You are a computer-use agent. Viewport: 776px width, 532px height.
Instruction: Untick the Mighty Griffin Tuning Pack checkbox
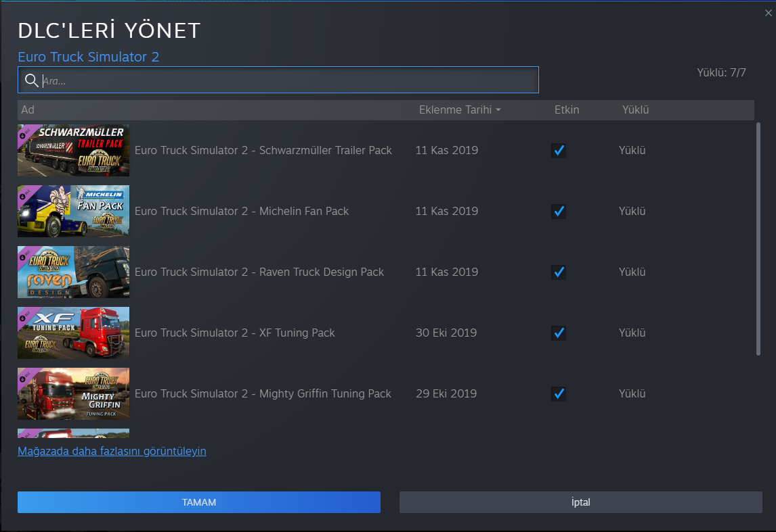coord(559,393)
